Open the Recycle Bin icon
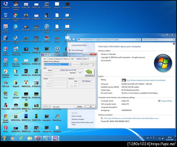Screen dimensions: 177x147 tap(6, 17)
